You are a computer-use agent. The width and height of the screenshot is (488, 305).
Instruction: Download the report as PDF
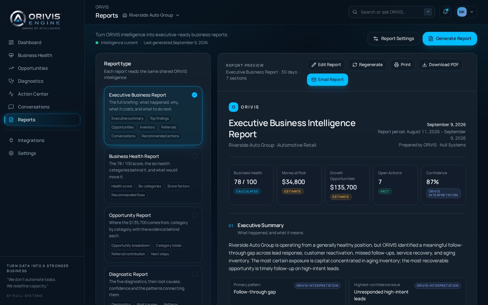[x=440, y=65]
